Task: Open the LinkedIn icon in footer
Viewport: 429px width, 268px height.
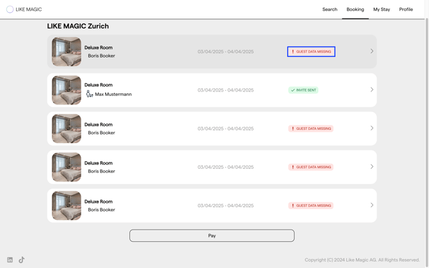Action: pos(10,260)
